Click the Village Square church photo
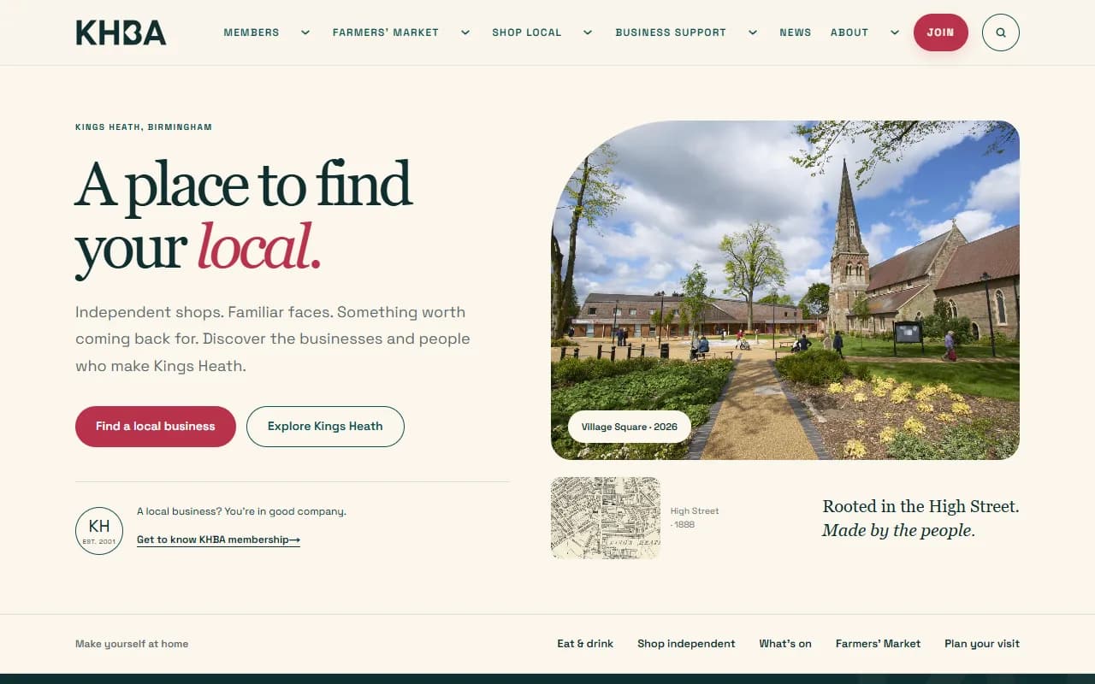Image resolution: width=1095 pixels, height=684 pixels. (785, 290)
